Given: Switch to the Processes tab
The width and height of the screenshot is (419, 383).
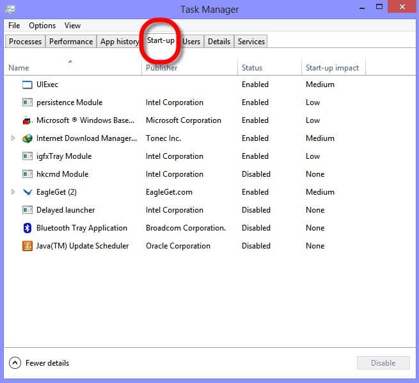Looking at the screenshot, I should tap(25, 42).
